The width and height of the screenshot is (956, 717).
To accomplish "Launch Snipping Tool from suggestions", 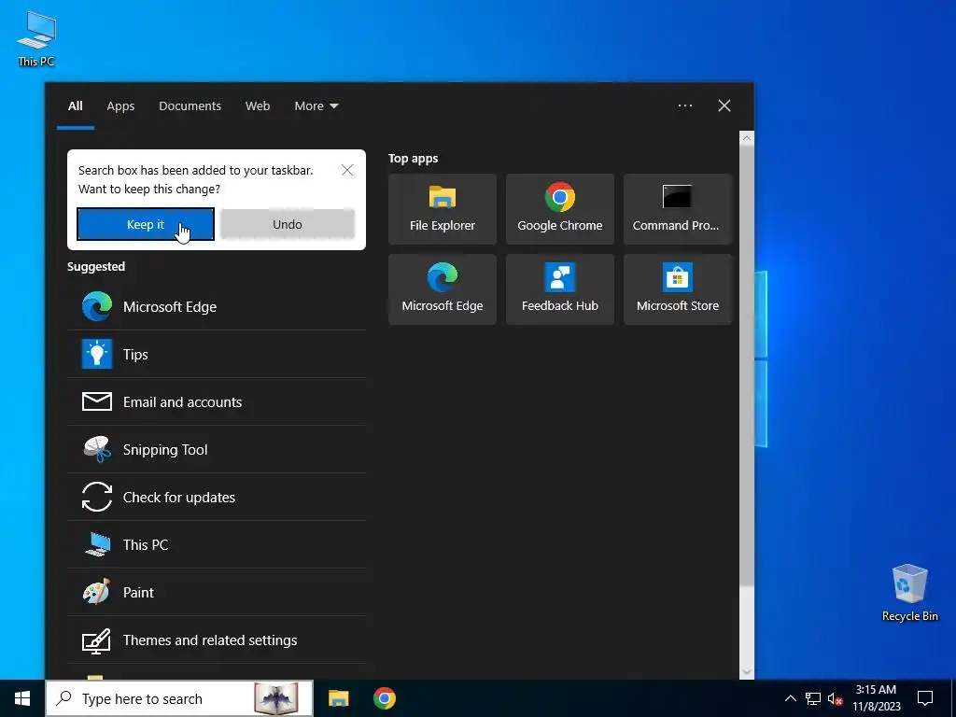I will click(217, 449).
